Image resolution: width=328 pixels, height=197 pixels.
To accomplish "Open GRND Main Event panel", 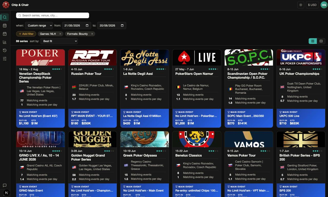I will (x=40, y=190).
